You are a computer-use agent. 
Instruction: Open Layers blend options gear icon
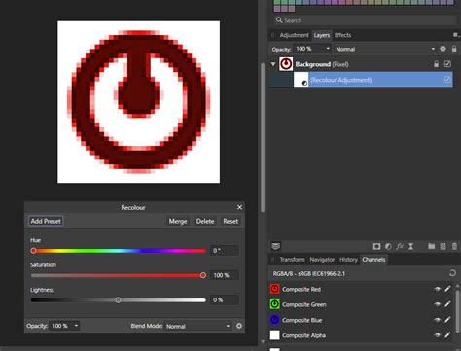coord(443,49)
